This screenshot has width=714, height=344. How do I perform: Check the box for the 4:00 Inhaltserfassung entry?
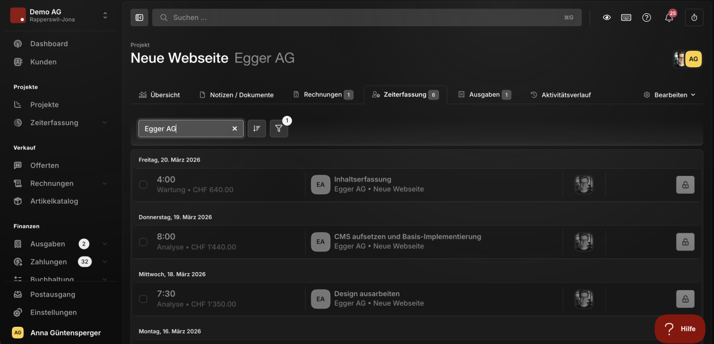click(143, 184)
